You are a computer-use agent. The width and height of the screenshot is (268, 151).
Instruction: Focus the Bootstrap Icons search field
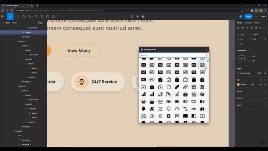click(173, 55)
